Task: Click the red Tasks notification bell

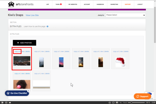Action: click(61, 4)
